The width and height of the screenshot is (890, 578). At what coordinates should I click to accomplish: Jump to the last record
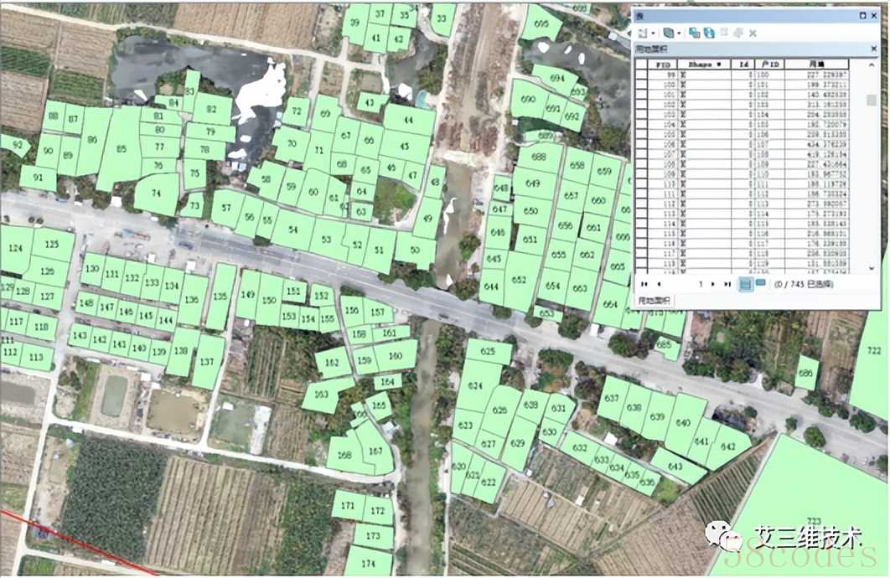point(727,284)
